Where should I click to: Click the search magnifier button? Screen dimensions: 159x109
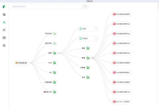click(x=85, y=7)
